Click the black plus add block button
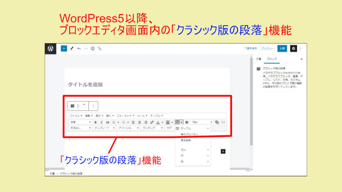Screen dimensions: 342x192 [x=223, y=151]
